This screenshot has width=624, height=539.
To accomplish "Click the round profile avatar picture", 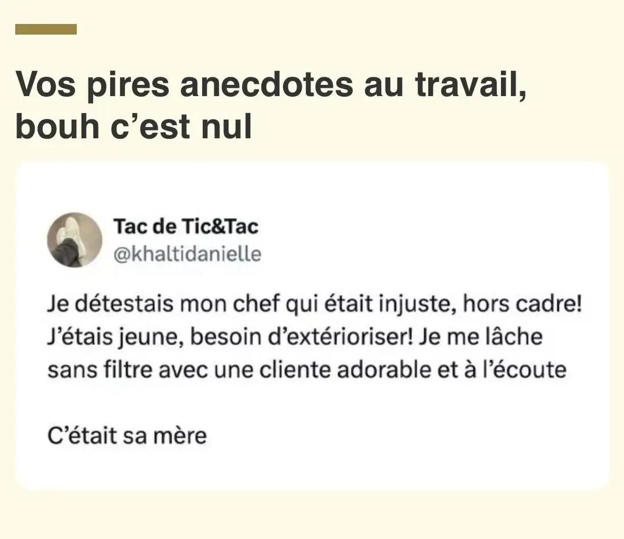I will (x=74, y=240).
